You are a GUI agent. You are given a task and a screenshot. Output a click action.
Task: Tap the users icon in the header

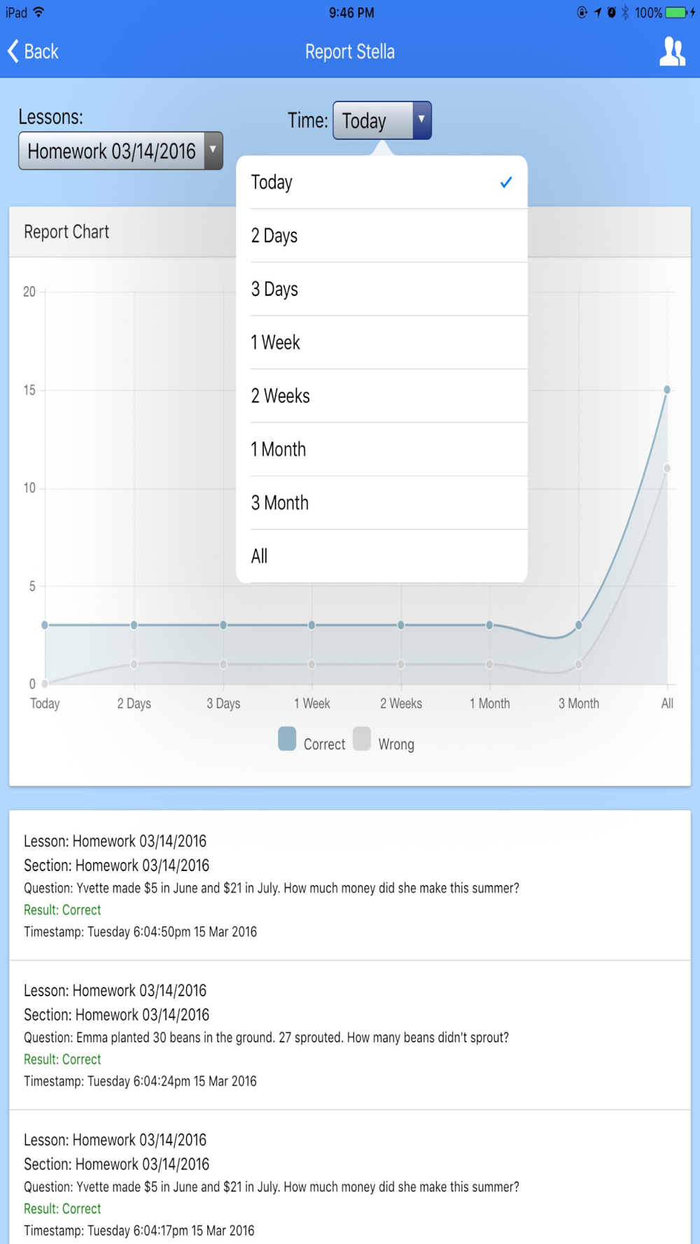pos(672,52)
